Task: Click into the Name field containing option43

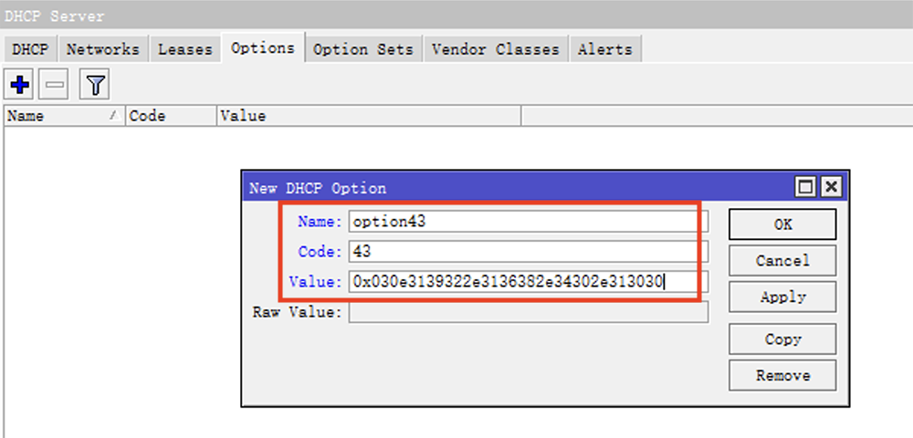Action: [x=520, y=221]
